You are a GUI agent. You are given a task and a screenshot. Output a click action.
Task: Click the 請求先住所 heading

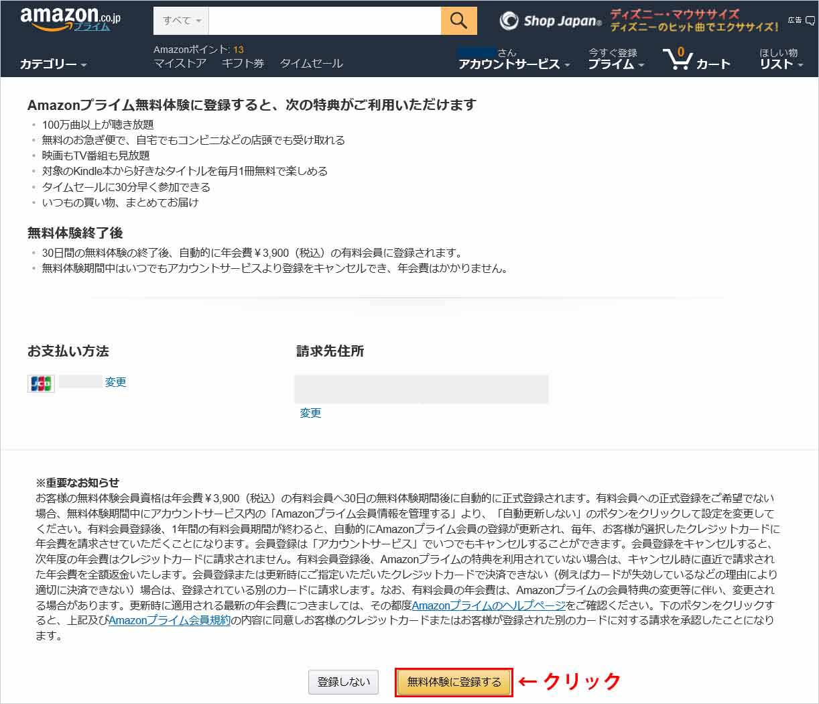click(330, 351)
